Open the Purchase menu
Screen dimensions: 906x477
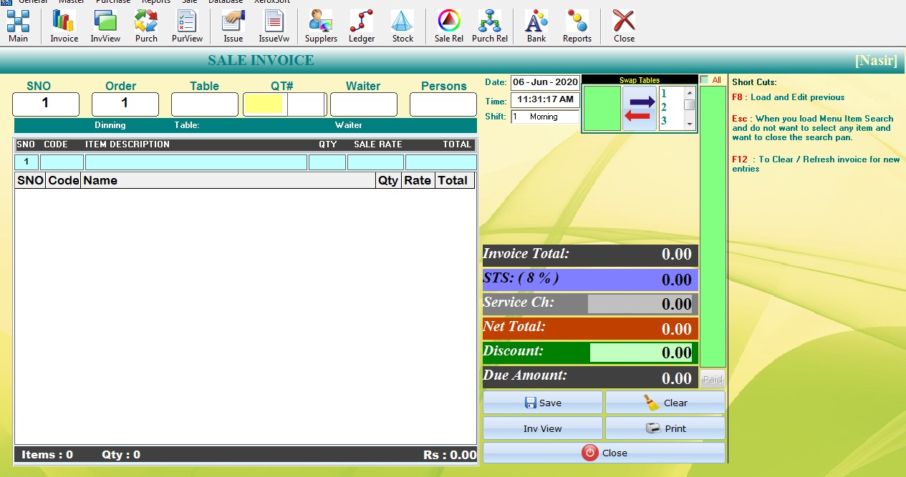click(113, 2)
